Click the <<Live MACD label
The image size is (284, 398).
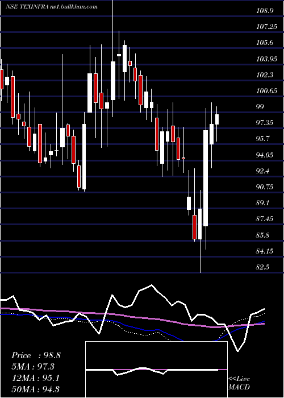click(239, 383)
